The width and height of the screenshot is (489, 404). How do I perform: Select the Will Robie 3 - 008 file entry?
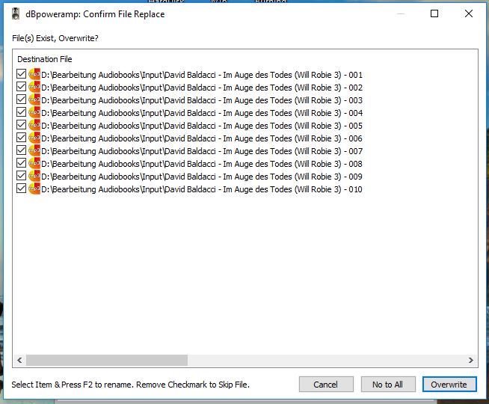(x=202, y=164)
